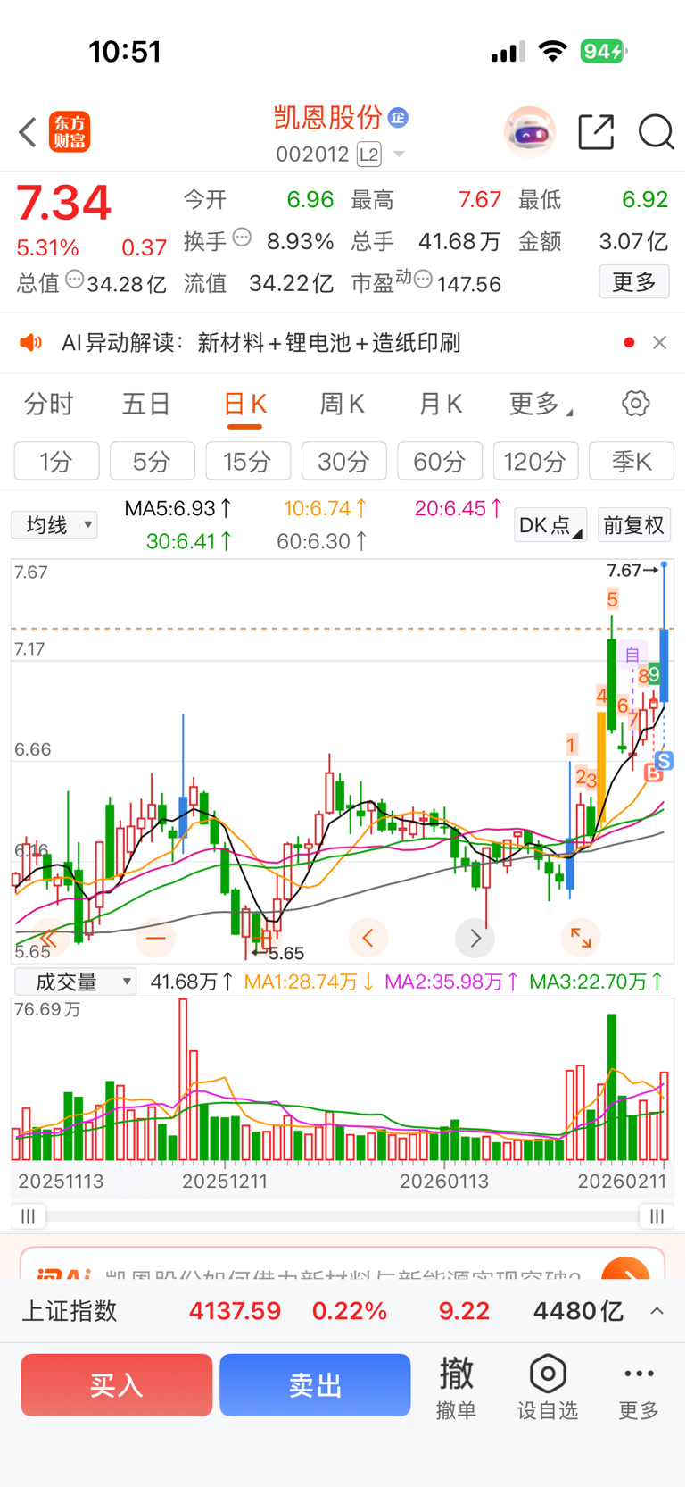
Task: Go back with the left arrow
Action: coord(28,132)
